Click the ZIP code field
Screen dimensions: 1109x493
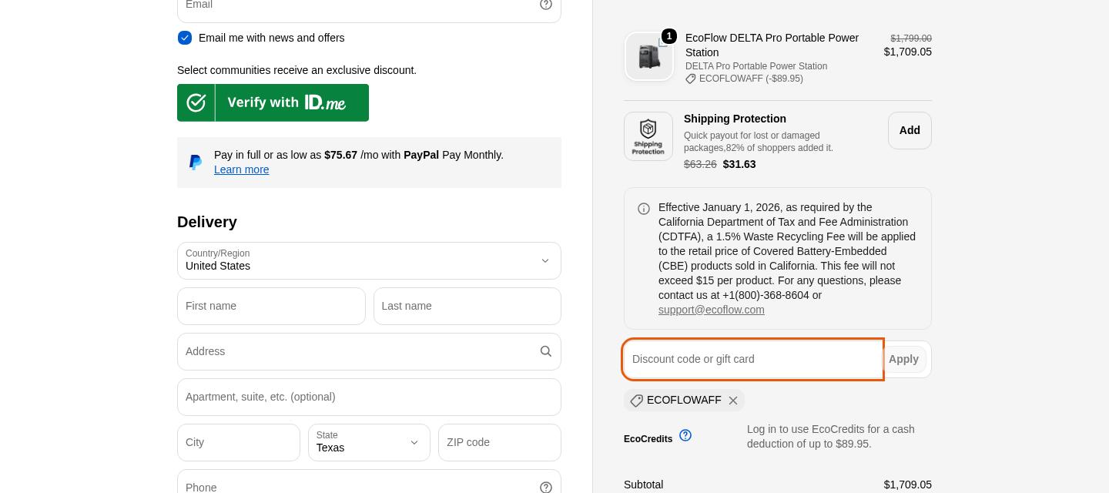click(500, 443)
